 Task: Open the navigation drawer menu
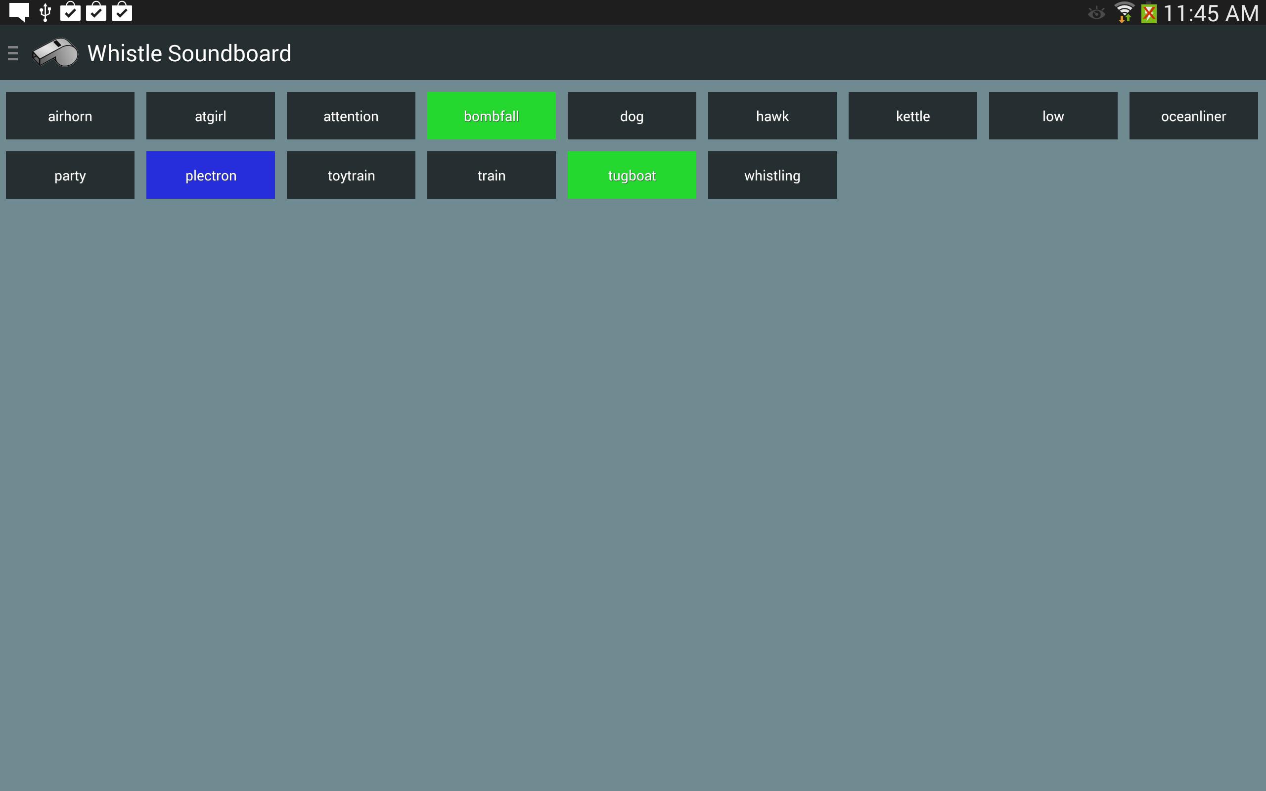pyautogui.click(x=12, y=52)
